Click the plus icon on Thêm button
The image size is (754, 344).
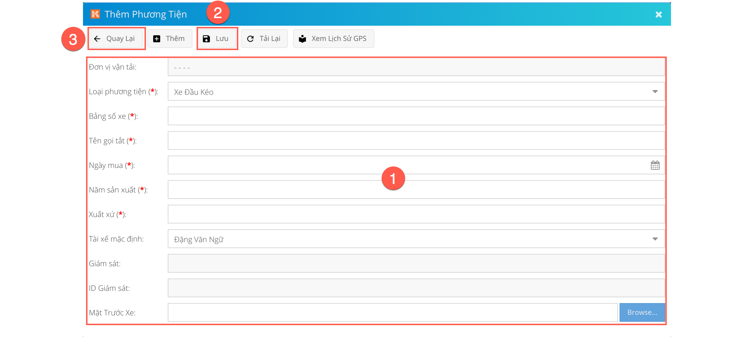tap(157, 39)
